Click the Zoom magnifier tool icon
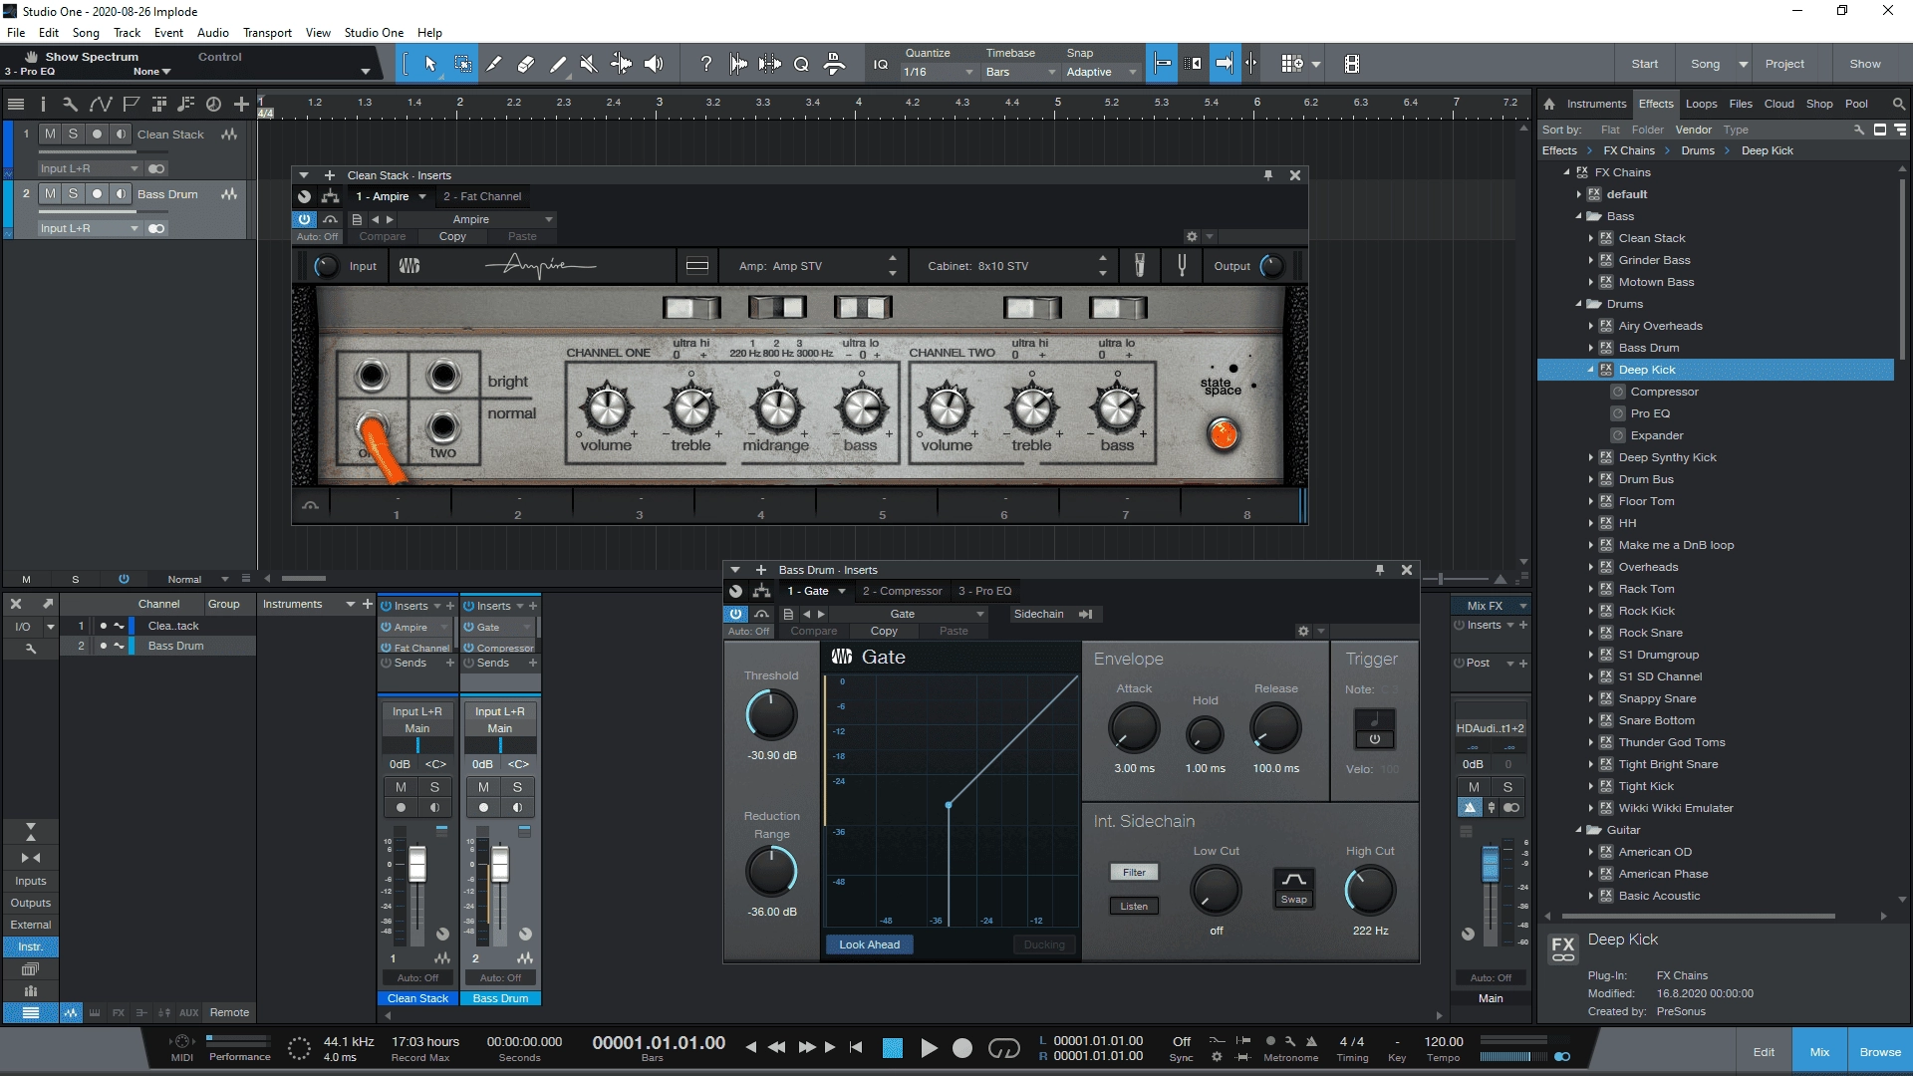This screenshot has height=1076, width=1913. pyautogui.click(x=801, y=64)
